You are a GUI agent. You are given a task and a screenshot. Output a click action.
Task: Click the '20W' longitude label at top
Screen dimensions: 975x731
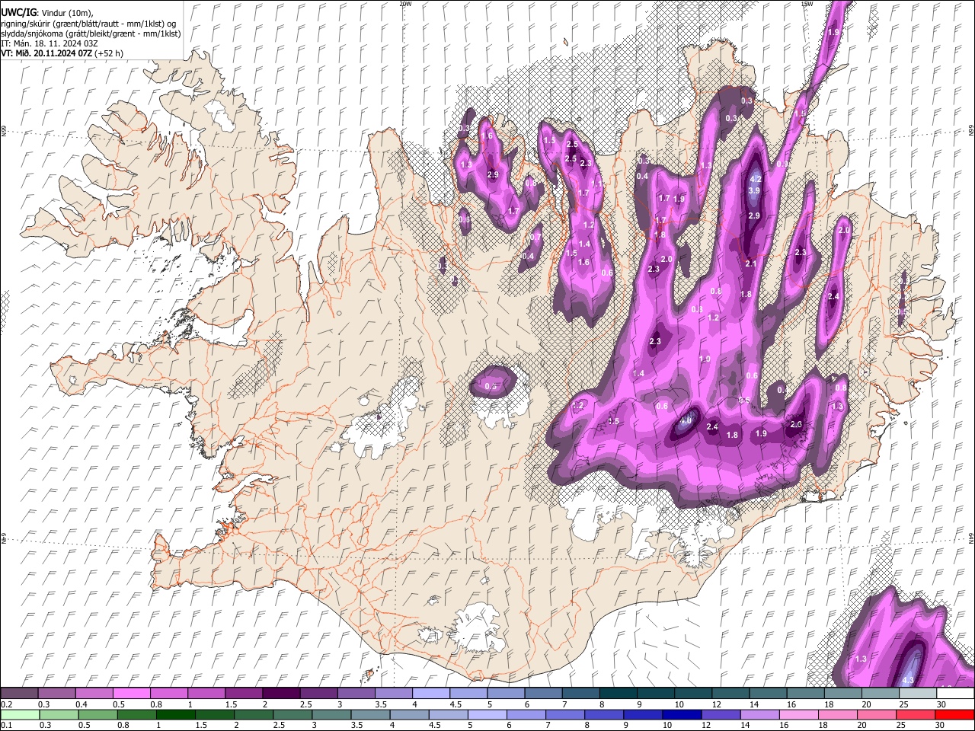405,4
